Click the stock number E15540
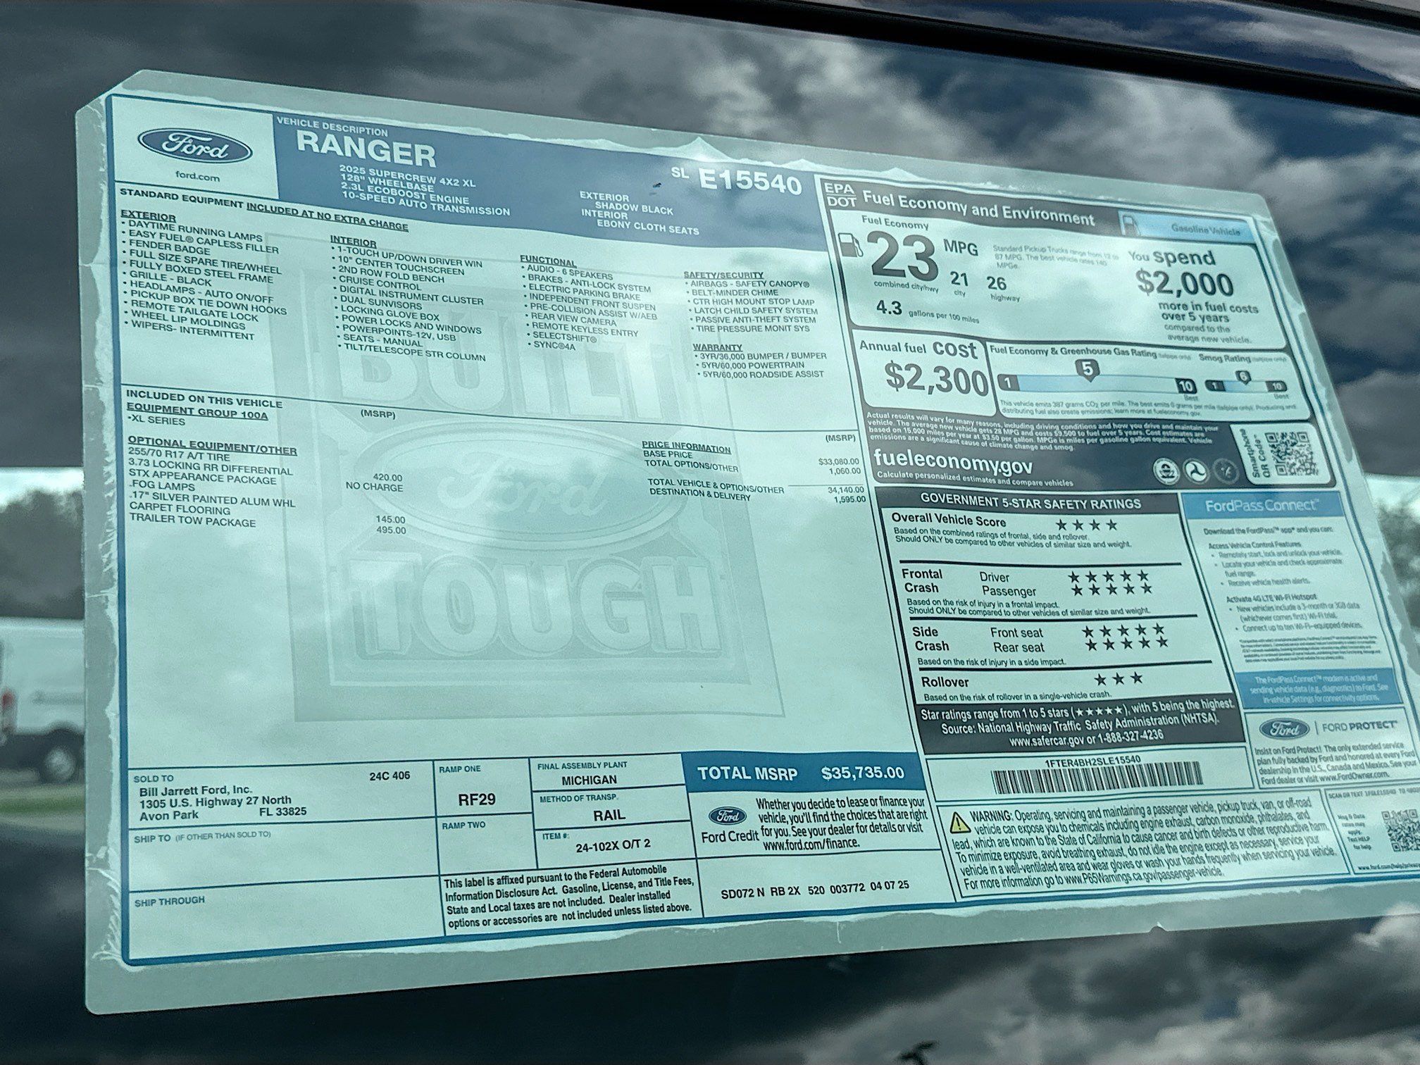 (x=749, y=181)
